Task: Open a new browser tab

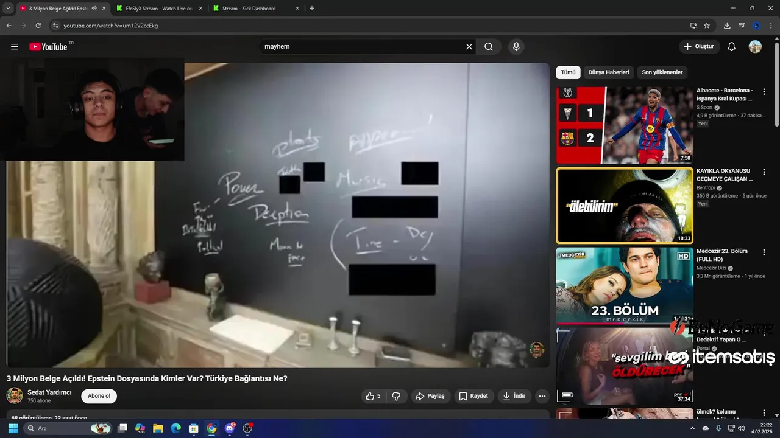Action: 312,9
